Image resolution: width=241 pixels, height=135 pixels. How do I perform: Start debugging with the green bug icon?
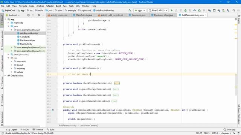pyautogui.click(x=185, y=10)
